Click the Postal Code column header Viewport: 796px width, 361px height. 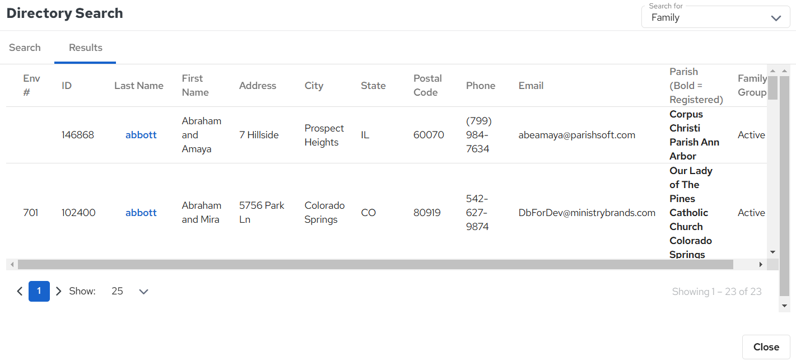pos(427,85)
